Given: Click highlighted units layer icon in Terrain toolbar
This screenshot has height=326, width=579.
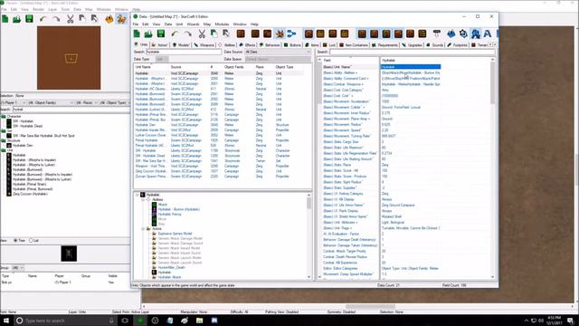Looking at the screenshot, I should pyautogui.click(x=121, y=19).
